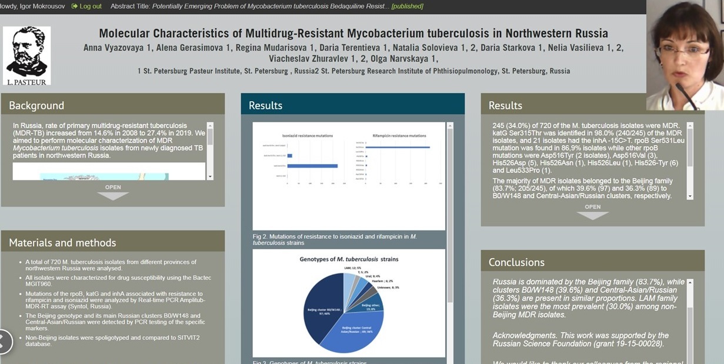Click Conclusions scrollbar up arrow
This screenshot has width=724, height=364.
coord(690,282)
